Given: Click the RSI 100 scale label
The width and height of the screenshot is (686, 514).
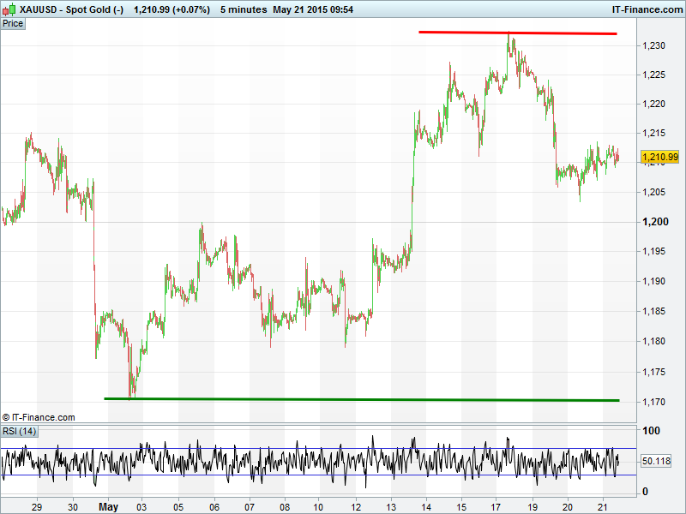Looking at the screenshot, I should (x=651, y=431).
